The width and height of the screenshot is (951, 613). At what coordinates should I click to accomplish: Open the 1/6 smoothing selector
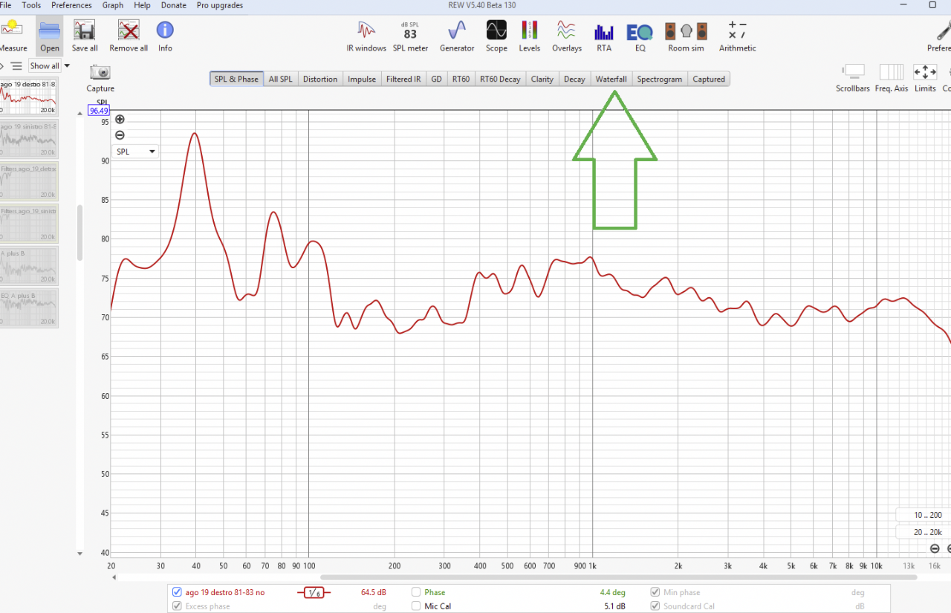pos(314,593)
